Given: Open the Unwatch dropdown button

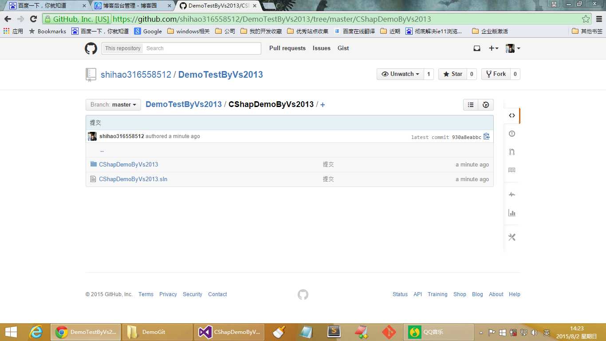Looking at the screenshot, I should (x=400, y=74).
